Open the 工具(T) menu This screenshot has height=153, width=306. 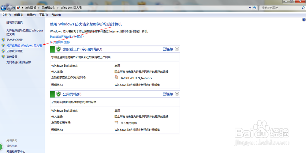[43, 15]
